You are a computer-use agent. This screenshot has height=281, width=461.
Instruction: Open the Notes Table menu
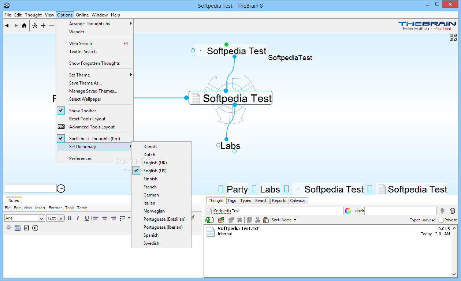(x=82, y=208)
